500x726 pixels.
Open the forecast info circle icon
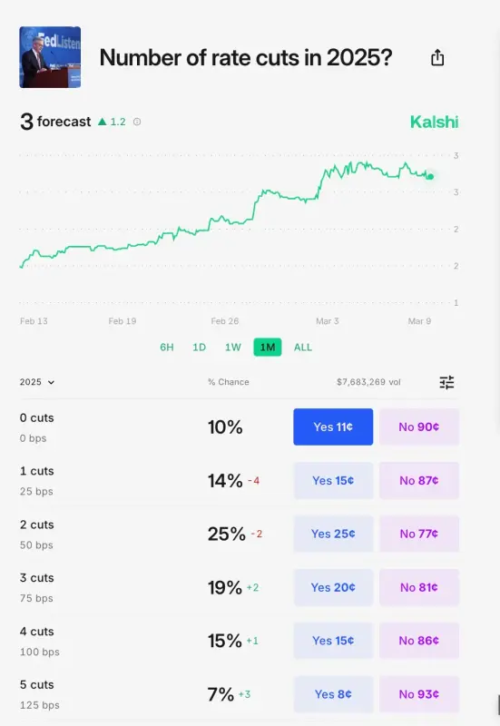pyautogui.click(x=137, y=122)
